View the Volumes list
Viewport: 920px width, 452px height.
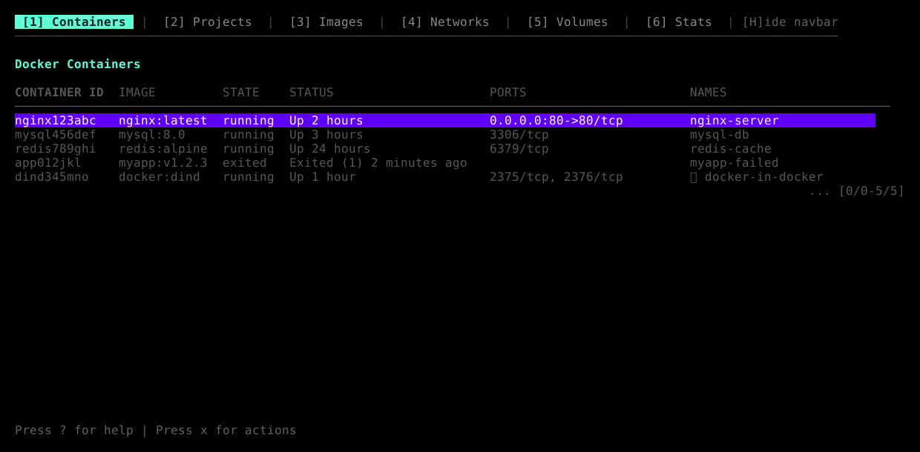point(568,21)
